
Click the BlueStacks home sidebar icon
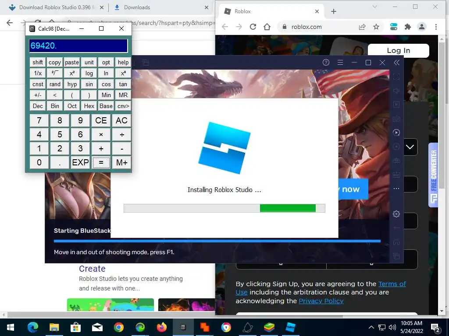coord(396,242)
